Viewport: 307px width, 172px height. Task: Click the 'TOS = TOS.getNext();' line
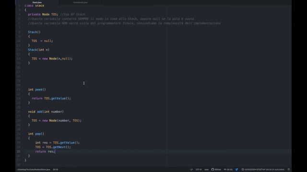[53, 147]
